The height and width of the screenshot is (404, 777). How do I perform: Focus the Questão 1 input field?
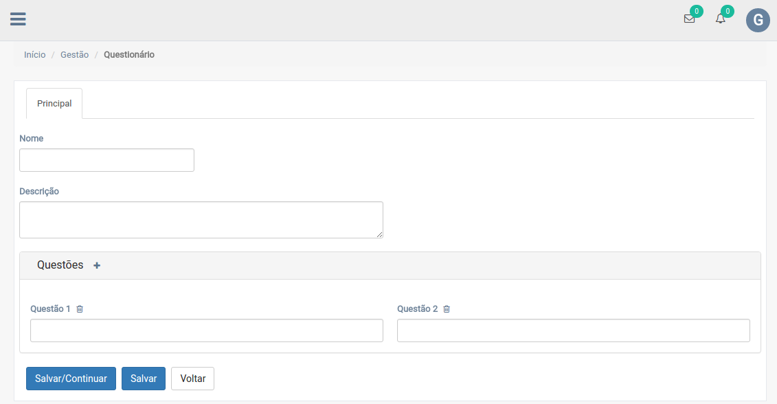pyautogui.click(x=206, y=330)
